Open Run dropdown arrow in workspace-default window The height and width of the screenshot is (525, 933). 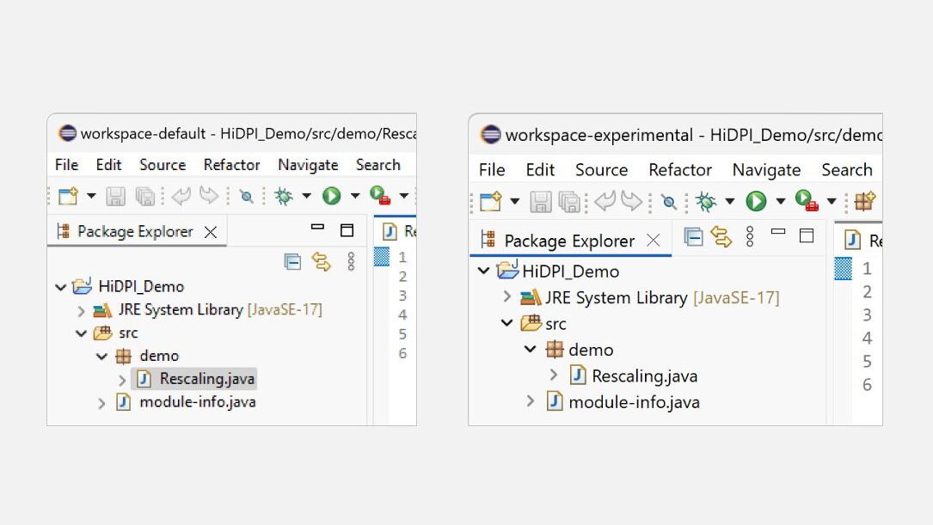pos(355,196)
